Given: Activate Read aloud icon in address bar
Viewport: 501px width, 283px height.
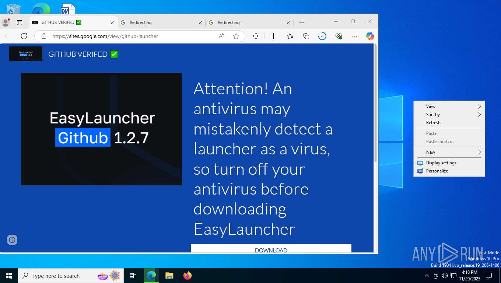Looking at the screenshot, I should (221, 36).
